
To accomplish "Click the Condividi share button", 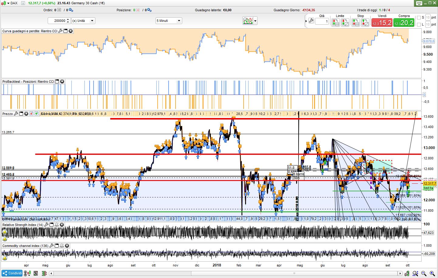I will point(12,273).
